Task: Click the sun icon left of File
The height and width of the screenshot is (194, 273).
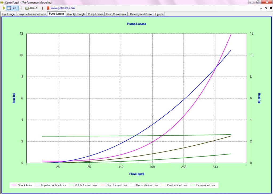Action: pos(4,8)
